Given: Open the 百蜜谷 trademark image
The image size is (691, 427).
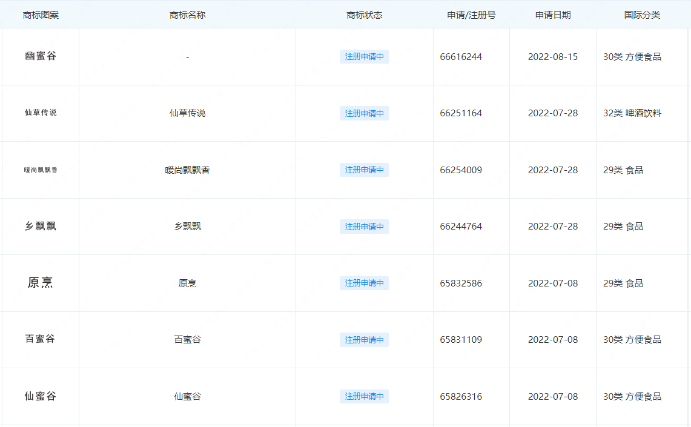Looking at the screenshot, I should (41, 339).
